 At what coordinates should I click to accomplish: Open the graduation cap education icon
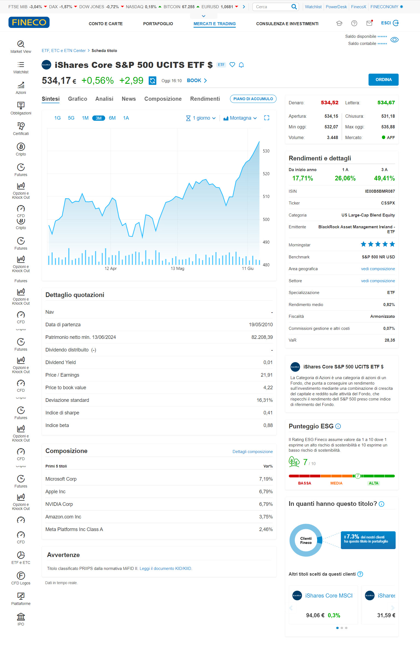tap(339, 23)
